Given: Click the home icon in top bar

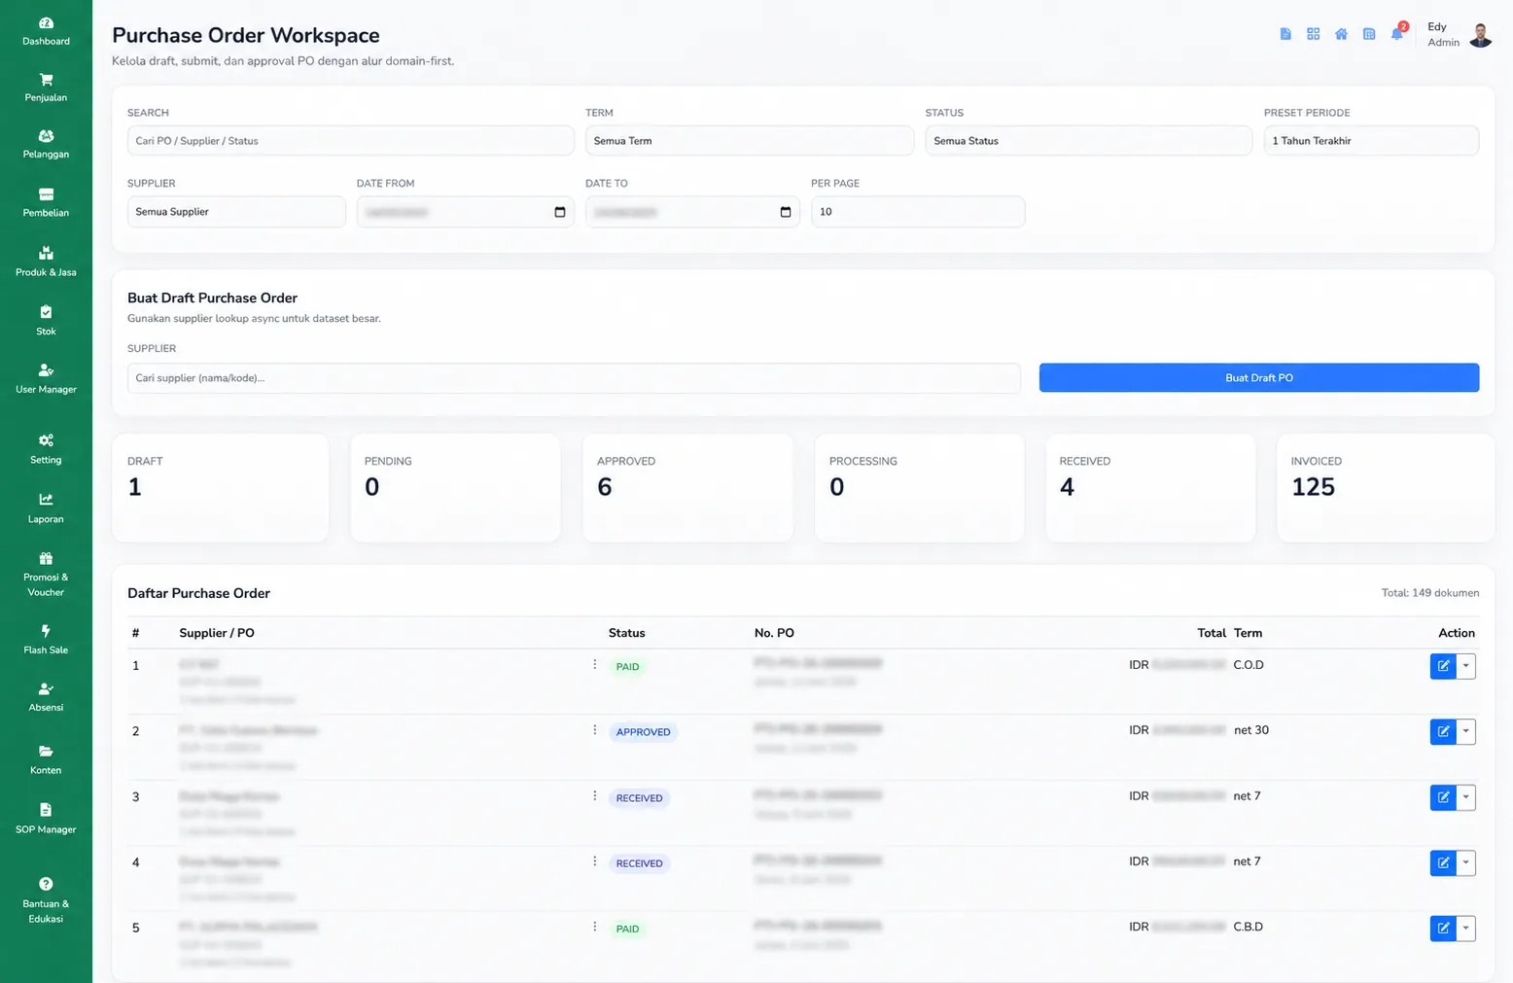Looking at the screenshot, I should point(1341,34).
